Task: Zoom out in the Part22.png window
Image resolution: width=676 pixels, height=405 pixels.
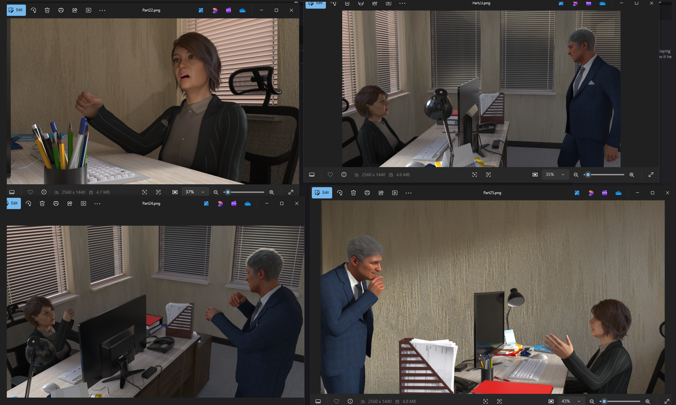Action: click(x=216, y=192)
